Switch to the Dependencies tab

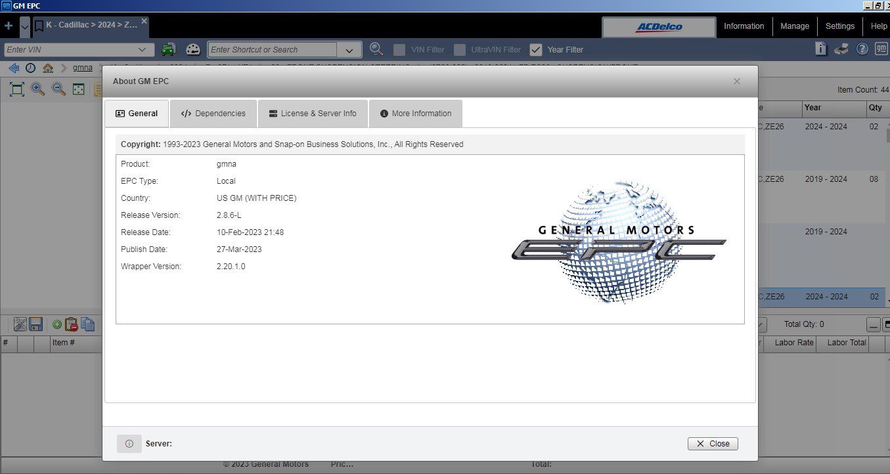pos(213,114)
